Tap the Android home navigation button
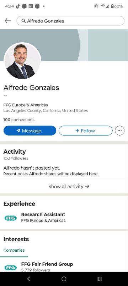The width and height of the screenshot is (128, 286). (x=64, y=279)
